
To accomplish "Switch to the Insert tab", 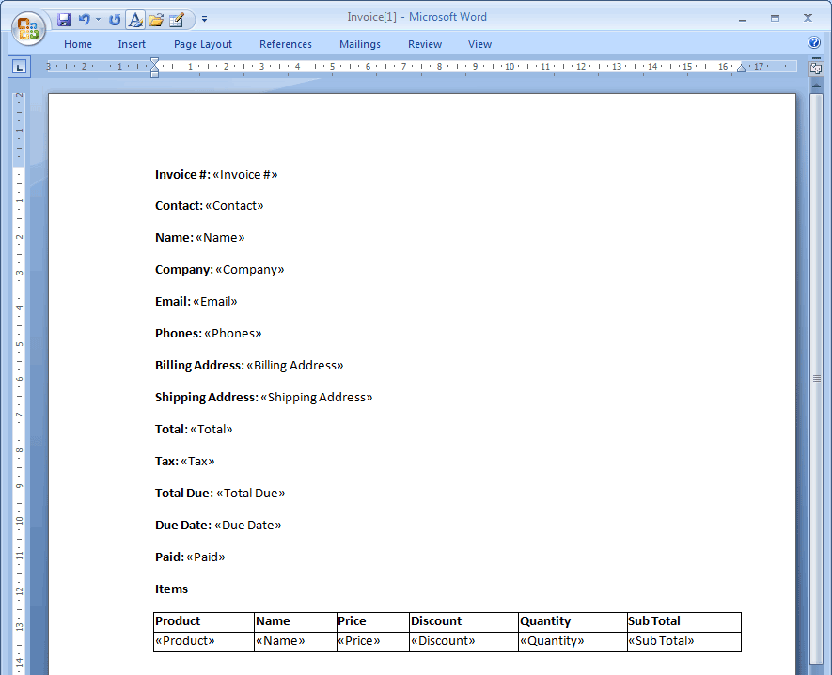I will pyautogui.click(x=132, y=44).
